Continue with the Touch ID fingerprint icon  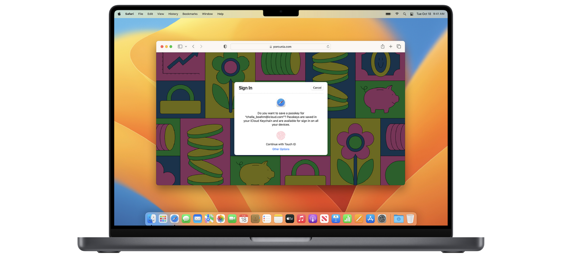click(281, 136)
